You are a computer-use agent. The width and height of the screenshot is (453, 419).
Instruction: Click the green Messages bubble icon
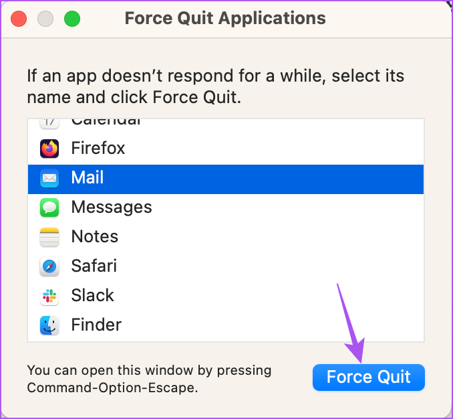click(x=50, y=207)
